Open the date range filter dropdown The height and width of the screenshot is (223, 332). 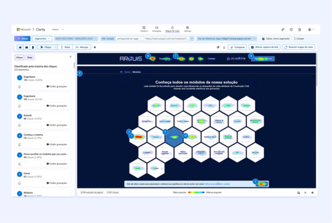coord(76,38)
